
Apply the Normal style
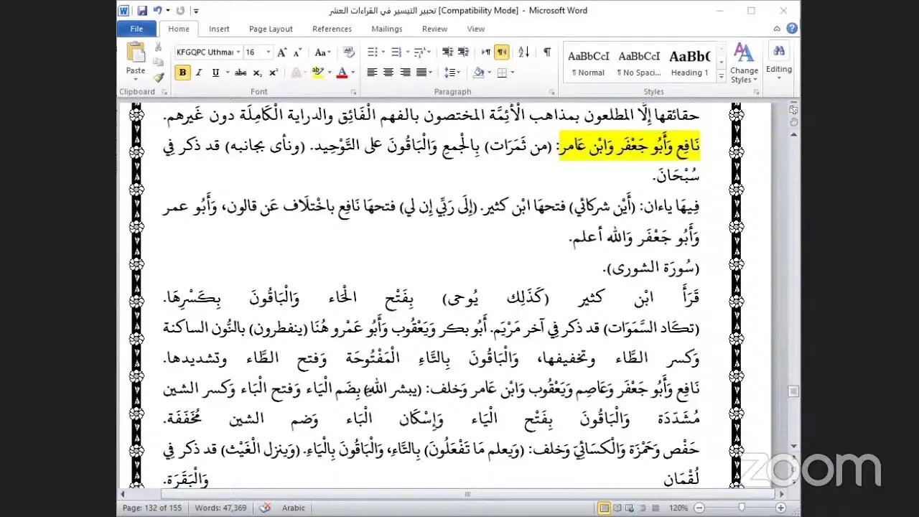[x=588, y=62]
